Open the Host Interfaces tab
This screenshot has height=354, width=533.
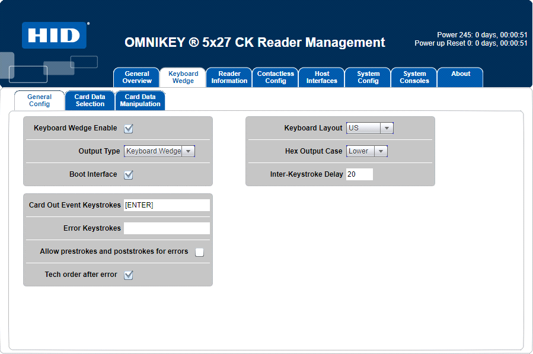coord(321,77)
